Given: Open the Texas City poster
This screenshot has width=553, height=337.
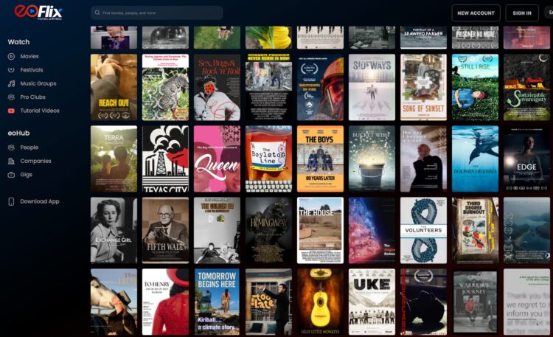Looking at the screenshot, I should [165, 159].
